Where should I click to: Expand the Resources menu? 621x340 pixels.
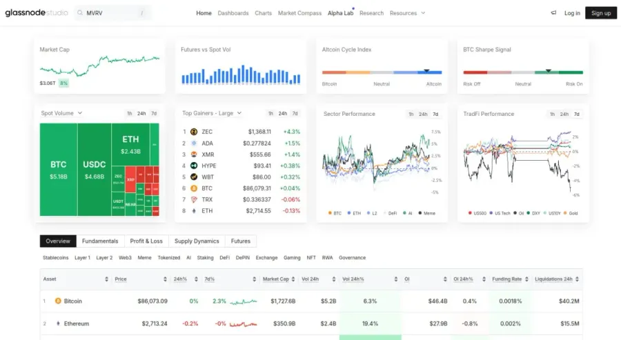click(x=407, y=13)
